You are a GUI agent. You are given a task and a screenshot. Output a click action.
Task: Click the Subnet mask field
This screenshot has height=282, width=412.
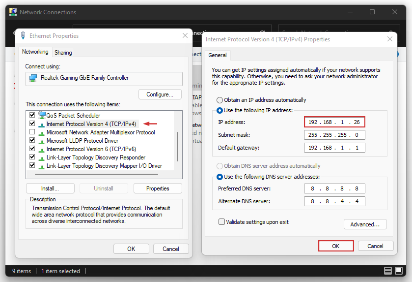(334, 135)
